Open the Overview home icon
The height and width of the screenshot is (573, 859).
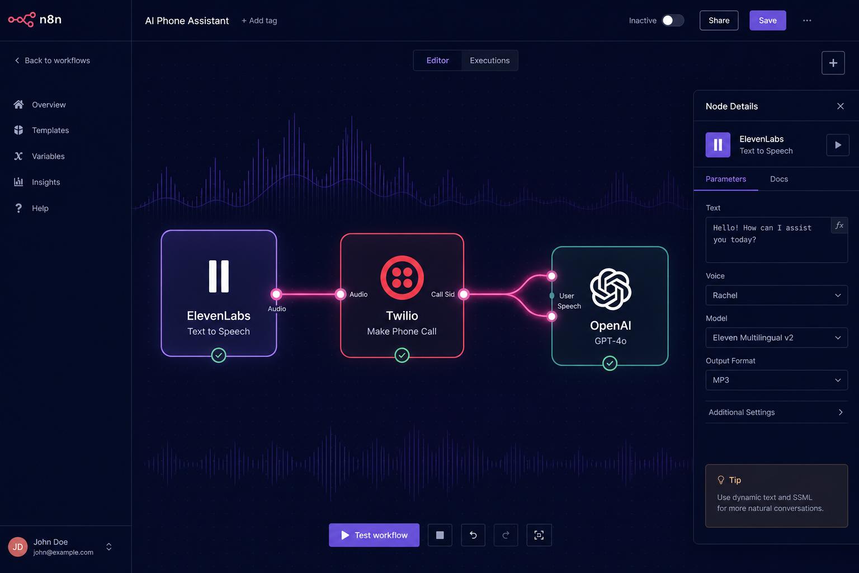pyautogui.click(x=18, y=105)
